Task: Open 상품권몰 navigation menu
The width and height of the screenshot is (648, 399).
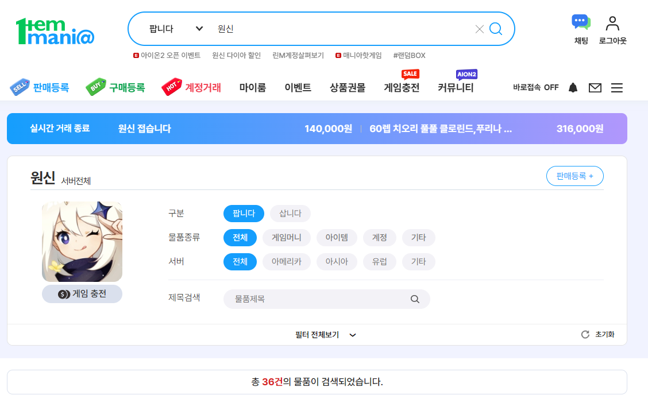Action: [x=347, y=88]
